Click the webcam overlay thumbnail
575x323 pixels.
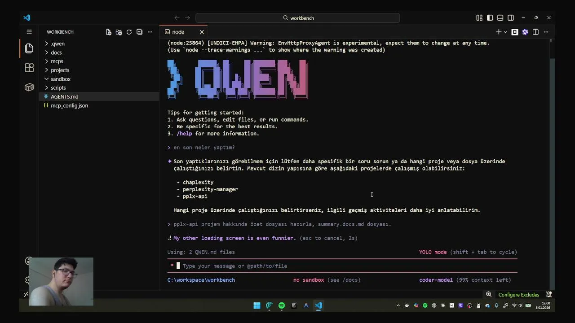click(x=61, y=281)
